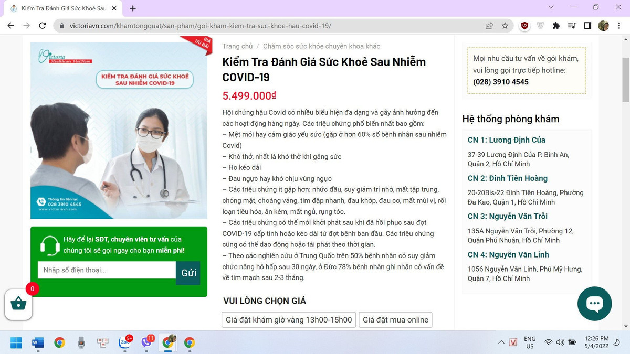The image size is (630, 354).
Task: Click address 37-39 Lương Định Của P. Bình An
Action: (x=518, y=159)
